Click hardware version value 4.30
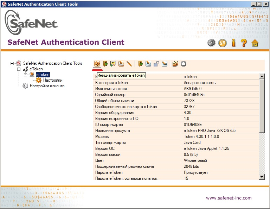Viewport: 270px width, 209px height. click(187, 113)
